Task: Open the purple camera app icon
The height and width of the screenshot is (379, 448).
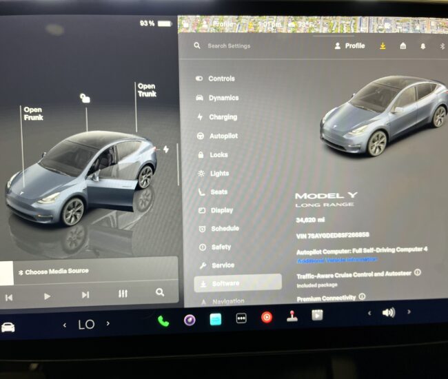Action: tap(190, 320)
